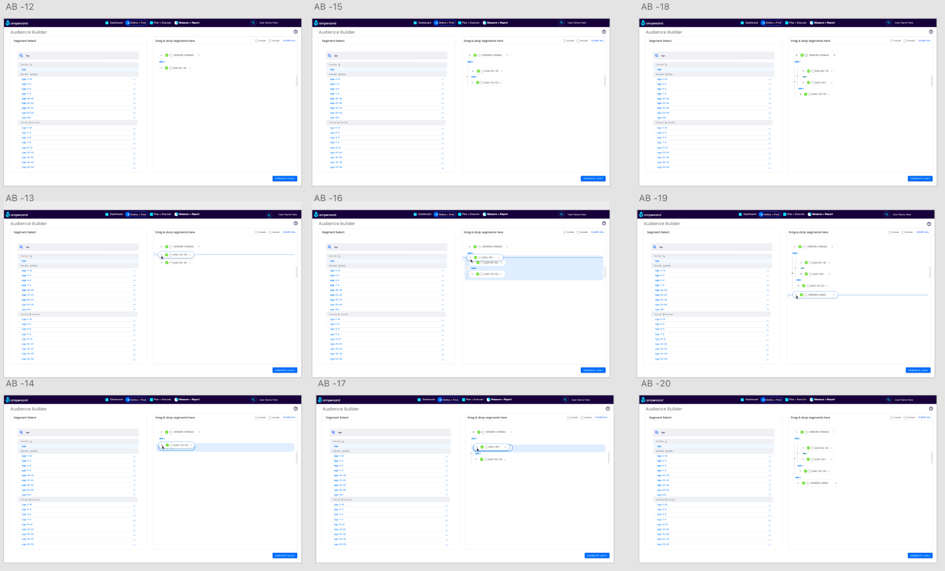This screenshot has height=571, width=945.
Task: Click the segment search field in AB-15
Action: 386,56
